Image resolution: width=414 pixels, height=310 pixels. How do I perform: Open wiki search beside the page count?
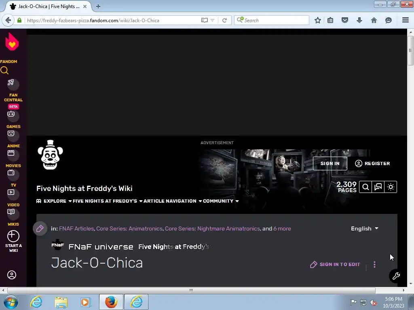pyautogui.click(x=365, y=187)
